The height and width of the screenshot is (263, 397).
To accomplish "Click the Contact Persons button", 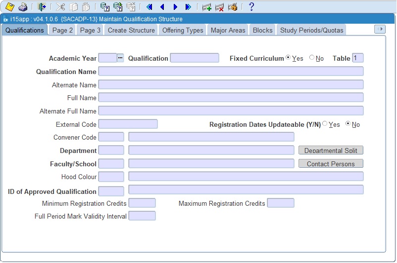I will [331, 164].
